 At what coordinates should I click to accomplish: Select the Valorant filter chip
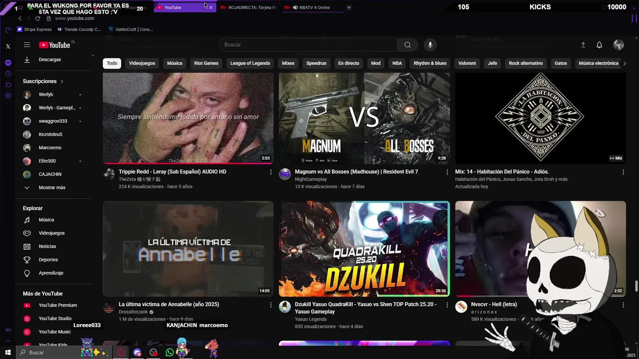467,63
